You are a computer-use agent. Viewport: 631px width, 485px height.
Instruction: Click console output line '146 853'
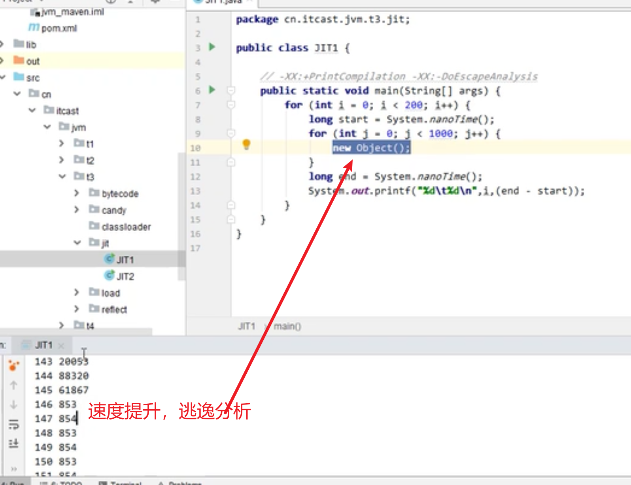point(56,404)
